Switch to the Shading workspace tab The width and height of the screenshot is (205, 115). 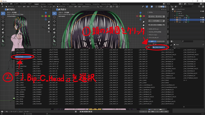tap(73, 4)
